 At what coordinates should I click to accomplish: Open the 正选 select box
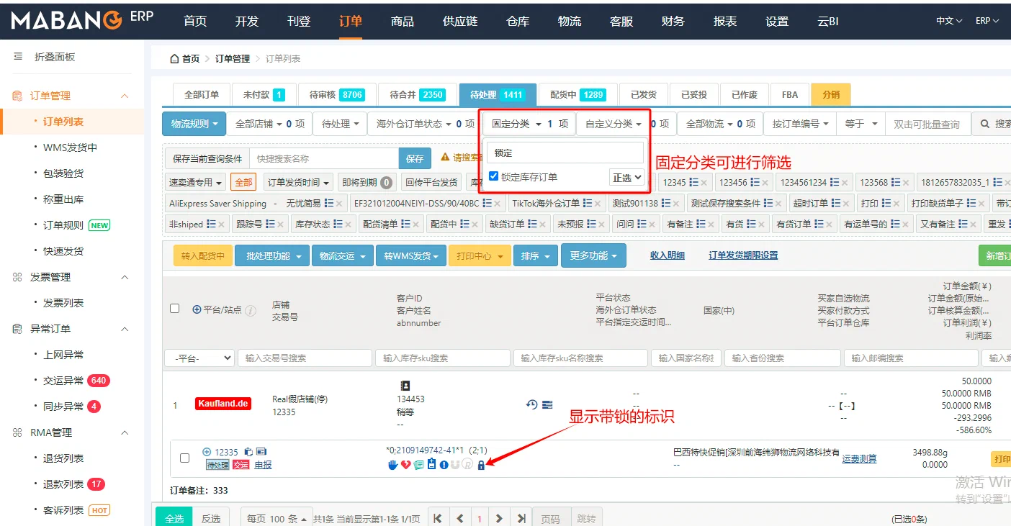(626, 177)
